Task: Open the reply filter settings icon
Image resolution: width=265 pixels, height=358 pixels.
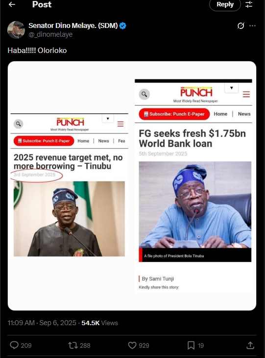Action: tap(249, 4)
